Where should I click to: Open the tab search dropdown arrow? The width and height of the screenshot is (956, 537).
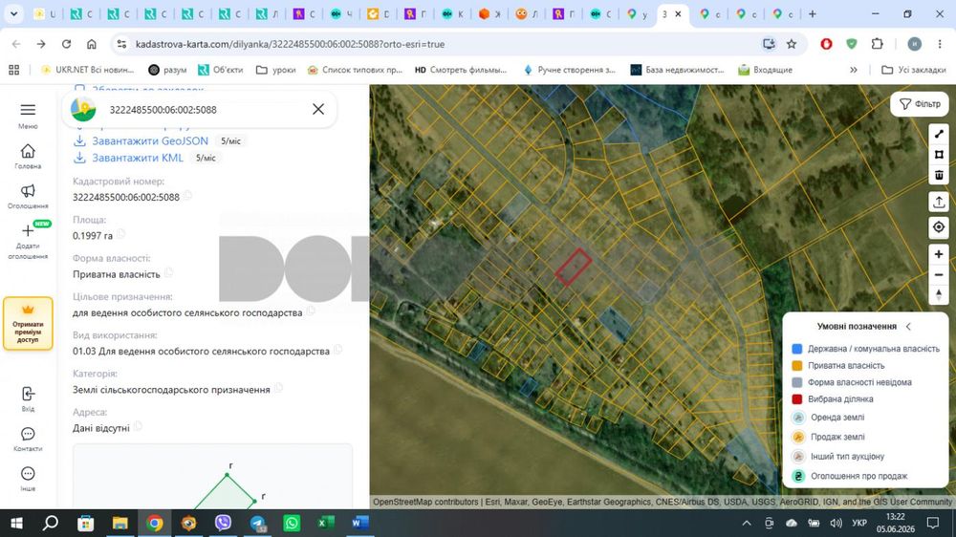(x=13, y=13)
